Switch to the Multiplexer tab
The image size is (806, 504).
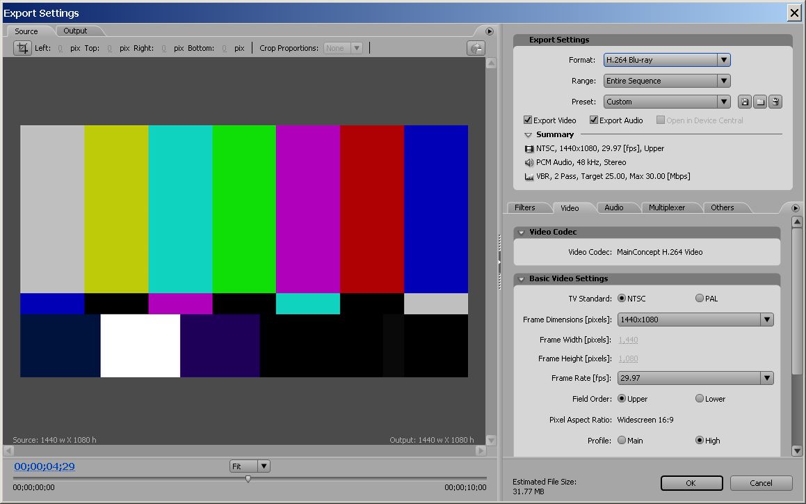pyautogui.click(x=666, y=207)
